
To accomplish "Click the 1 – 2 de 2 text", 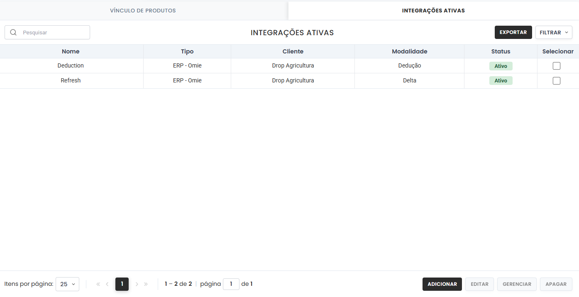I will point(178,284).
